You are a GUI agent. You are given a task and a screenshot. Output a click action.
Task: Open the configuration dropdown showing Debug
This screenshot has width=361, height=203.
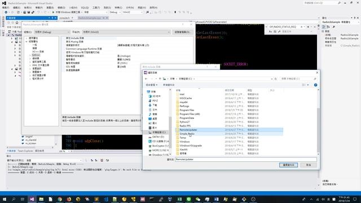pos(52,32)
